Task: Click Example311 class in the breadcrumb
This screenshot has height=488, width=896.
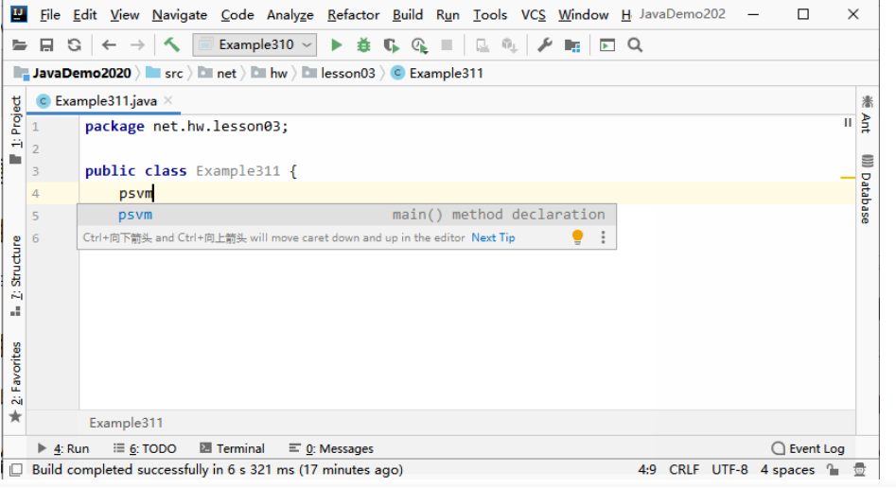Action: tap(437, 73)
